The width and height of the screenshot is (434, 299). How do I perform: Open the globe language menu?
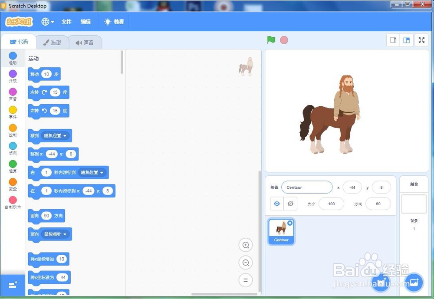[x=47, y=22]
